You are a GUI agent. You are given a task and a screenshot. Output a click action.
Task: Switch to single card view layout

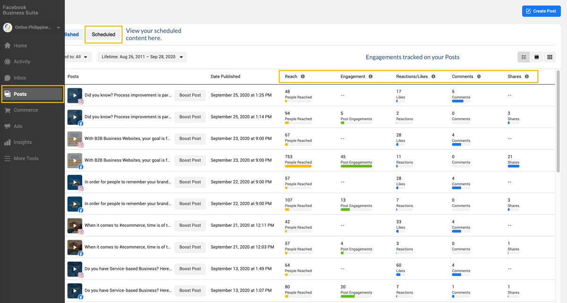537,57
